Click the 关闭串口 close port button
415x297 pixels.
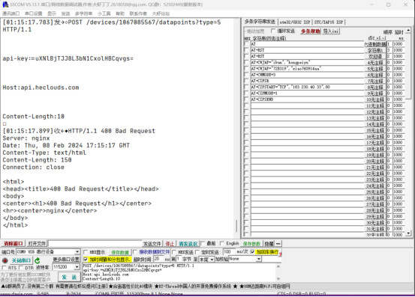coord(21,260)
